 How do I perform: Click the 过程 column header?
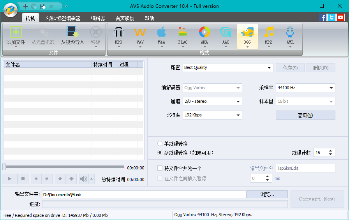click(127, 65)
